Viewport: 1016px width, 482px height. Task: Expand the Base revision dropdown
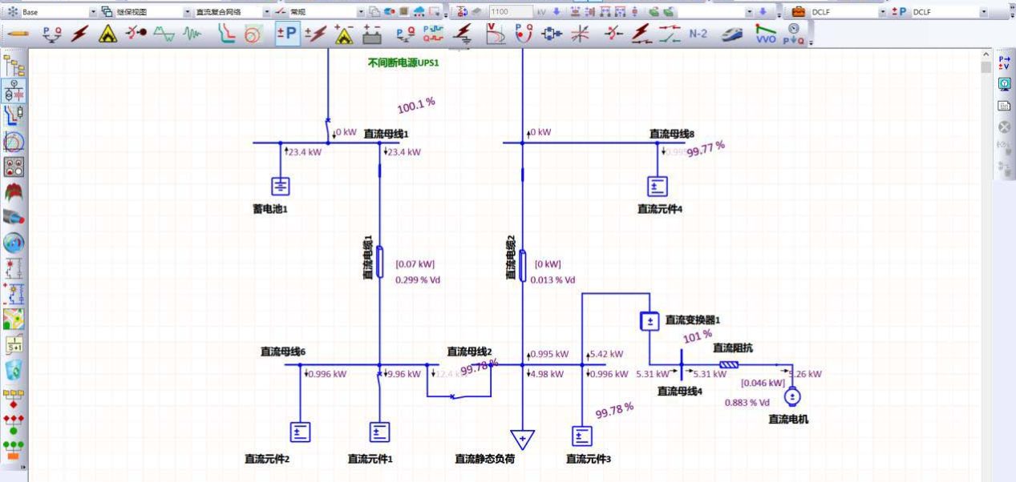(92, 12)
